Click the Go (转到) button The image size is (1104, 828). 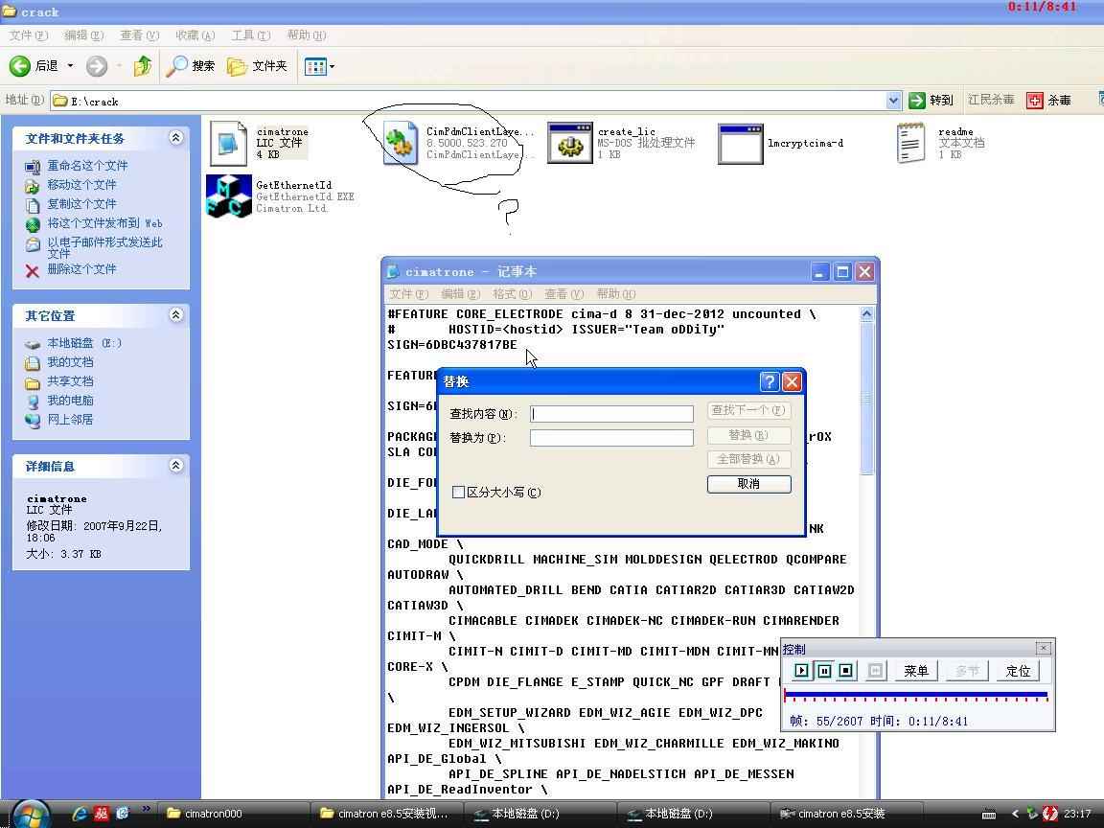[931, 101]
